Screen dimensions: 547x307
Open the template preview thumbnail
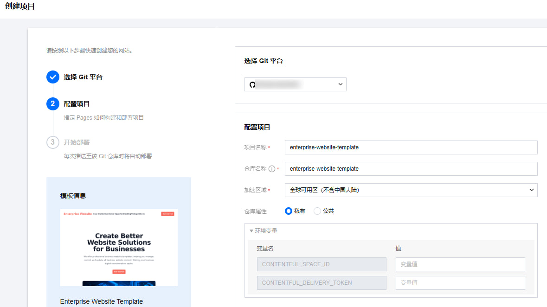click(119, 247)
